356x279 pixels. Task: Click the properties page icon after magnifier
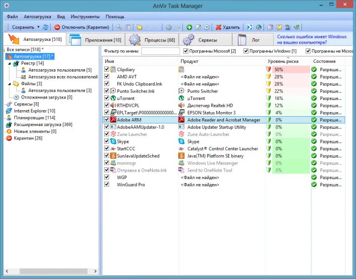128,27
